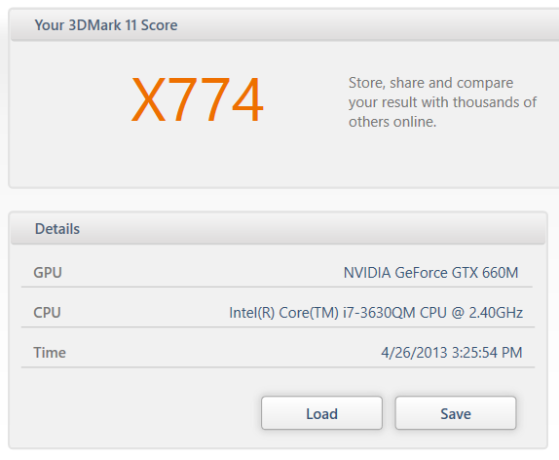Select the 4/26/2013 3:25:54 PM timestamp
The width and height of the screenshot is (559, 460).
pyautogui.click(x=451, y=353)
